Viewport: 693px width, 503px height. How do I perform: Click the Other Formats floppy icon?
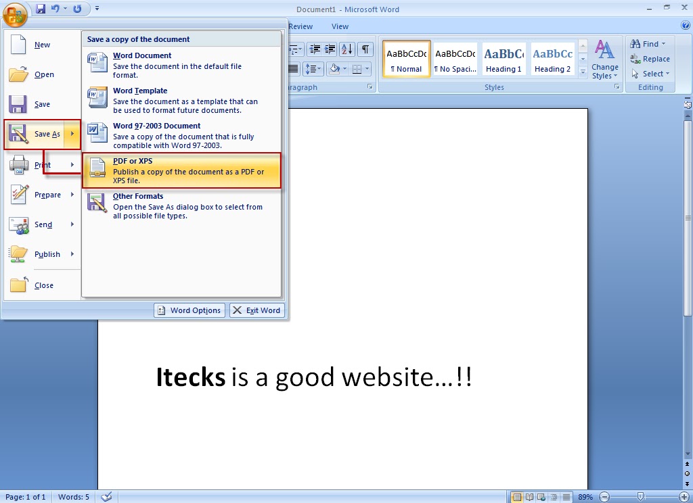click(97, 203)
